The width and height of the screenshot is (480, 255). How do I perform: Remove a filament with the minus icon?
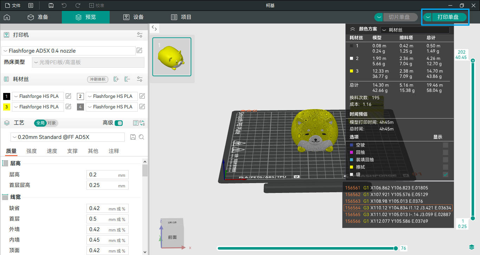128,79
